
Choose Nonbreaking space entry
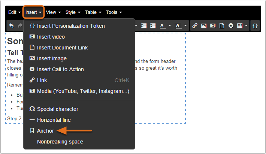click(x=79, y=142)
